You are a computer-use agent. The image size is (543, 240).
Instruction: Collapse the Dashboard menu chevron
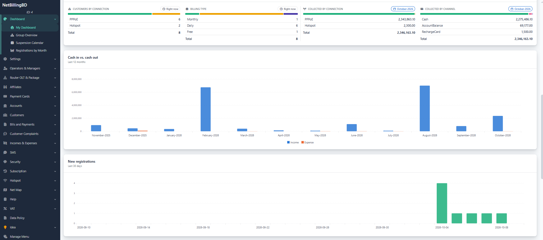pos(55,19)
